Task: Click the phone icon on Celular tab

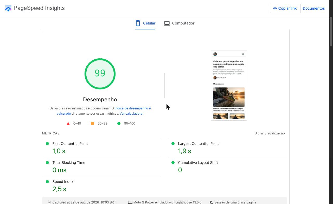Action: click(x=138, y=23)
